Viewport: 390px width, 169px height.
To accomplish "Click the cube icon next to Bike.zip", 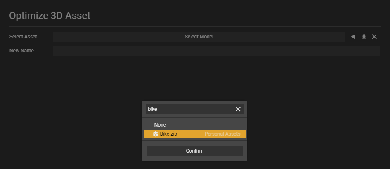I will pyautogui.click(x=156, y=134).
